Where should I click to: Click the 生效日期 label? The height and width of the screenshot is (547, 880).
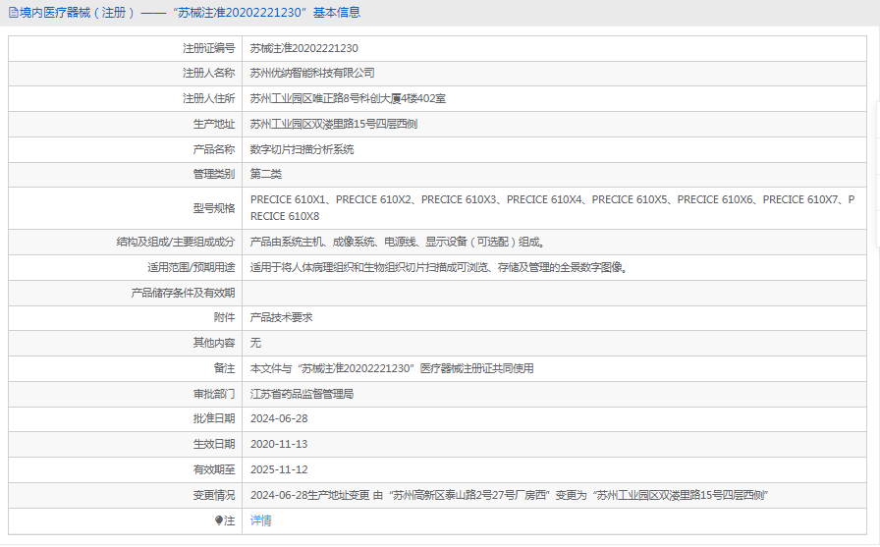pos(214,444)
